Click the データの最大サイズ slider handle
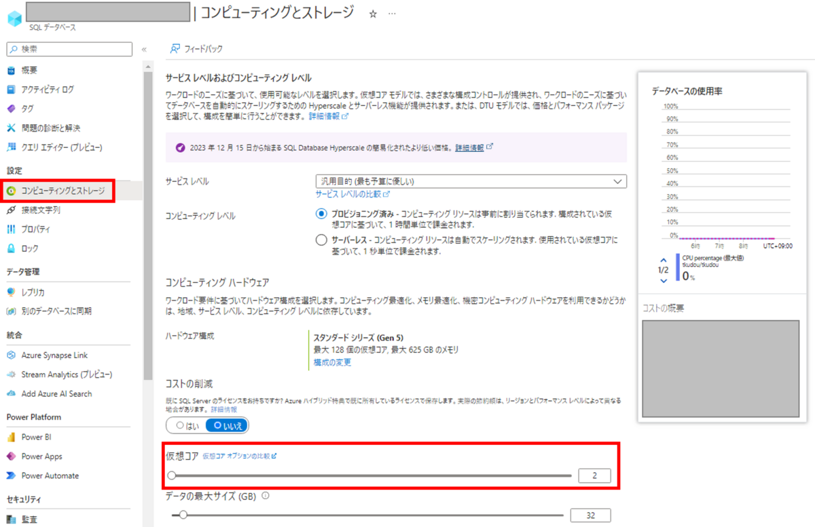The width and height of the screenshot is (815, 527). tap(183, 515)
